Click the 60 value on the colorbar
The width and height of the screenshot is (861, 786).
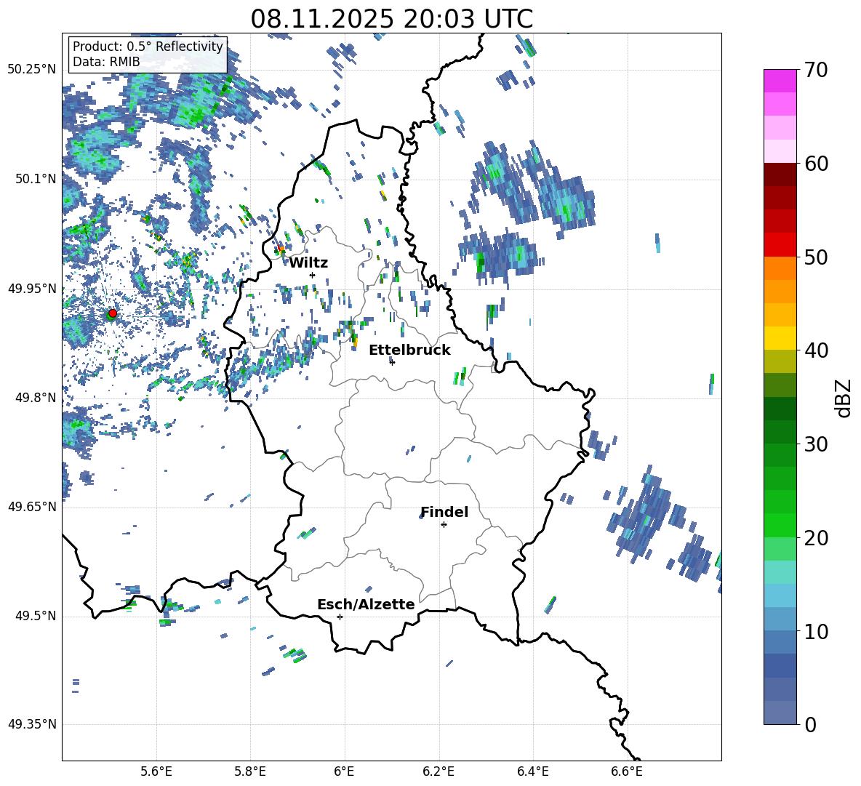[815, 164]
